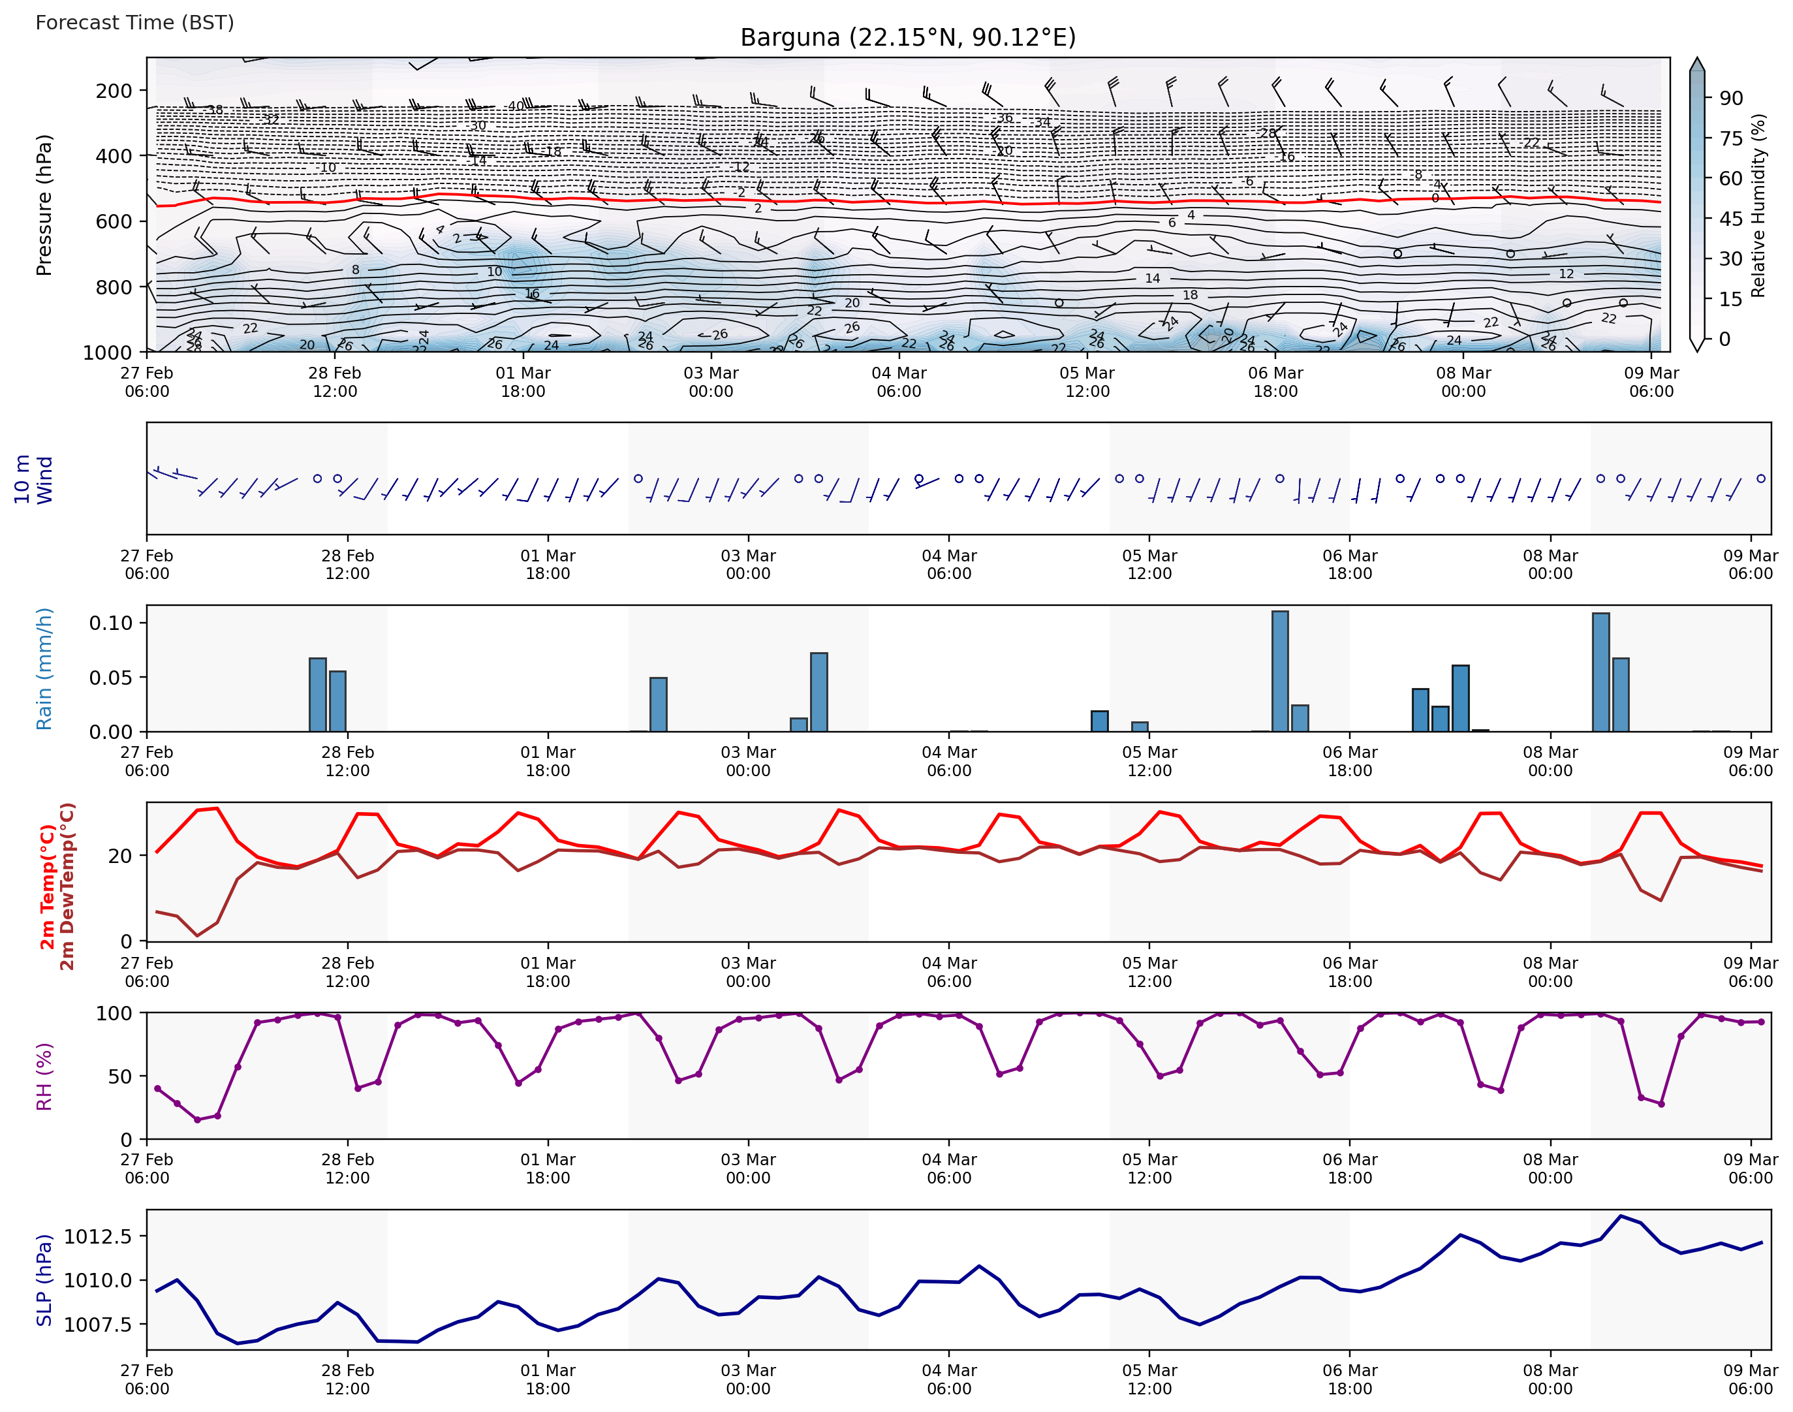The image size is (1793, 1412).
Task: Click the top arrow of the humidity colorbar
Action: [1696, 65]
